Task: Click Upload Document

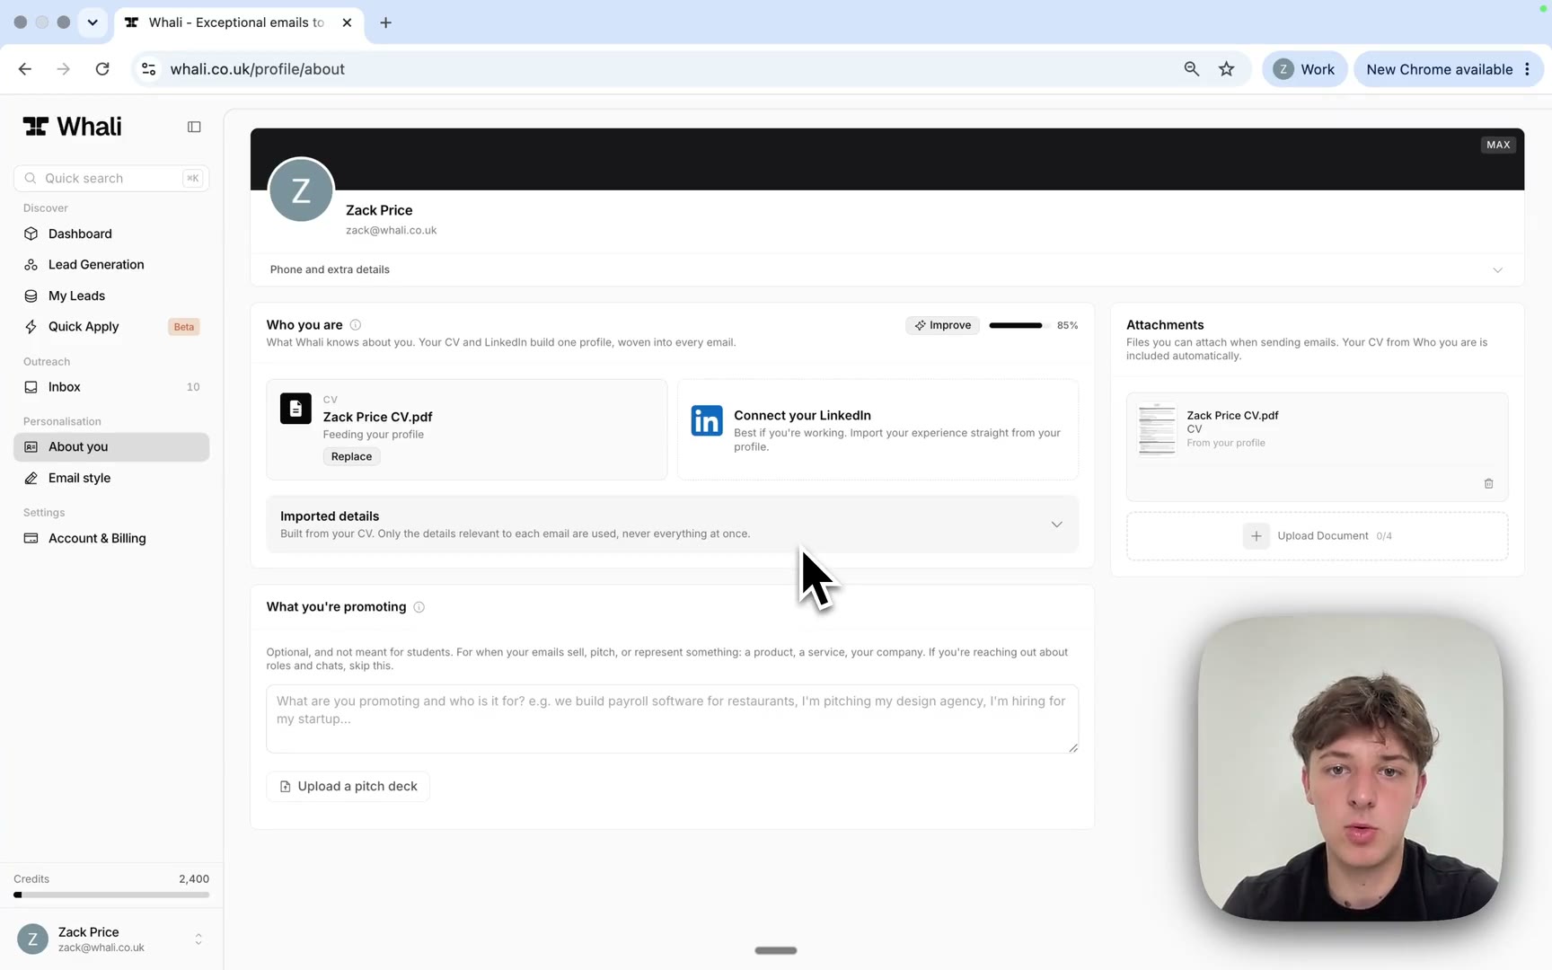Action: pos(1317,536)
